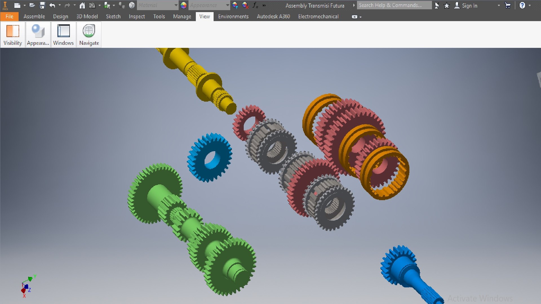Click the satellite Communication Center icon
Screen dimensions: 541x304
(x=437, y=6)
